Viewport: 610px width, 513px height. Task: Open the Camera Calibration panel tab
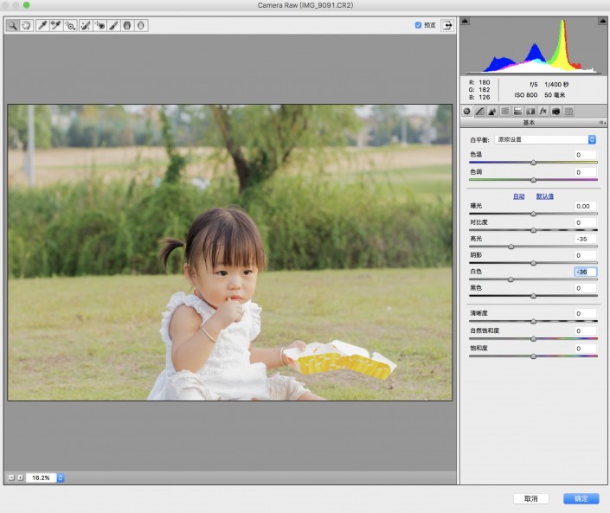tap(555, 111)
